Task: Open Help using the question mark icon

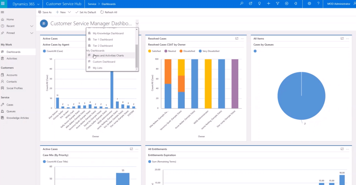Action: coord(318,3)
